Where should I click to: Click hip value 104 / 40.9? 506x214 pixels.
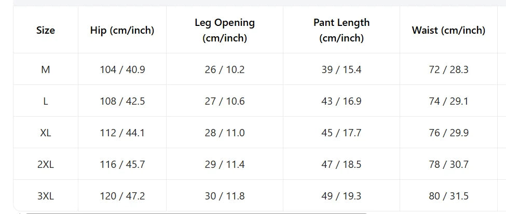click(x=122, y=69)
